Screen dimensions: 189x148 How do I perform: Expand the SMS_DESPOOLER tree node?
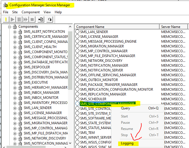click(15, 68)
